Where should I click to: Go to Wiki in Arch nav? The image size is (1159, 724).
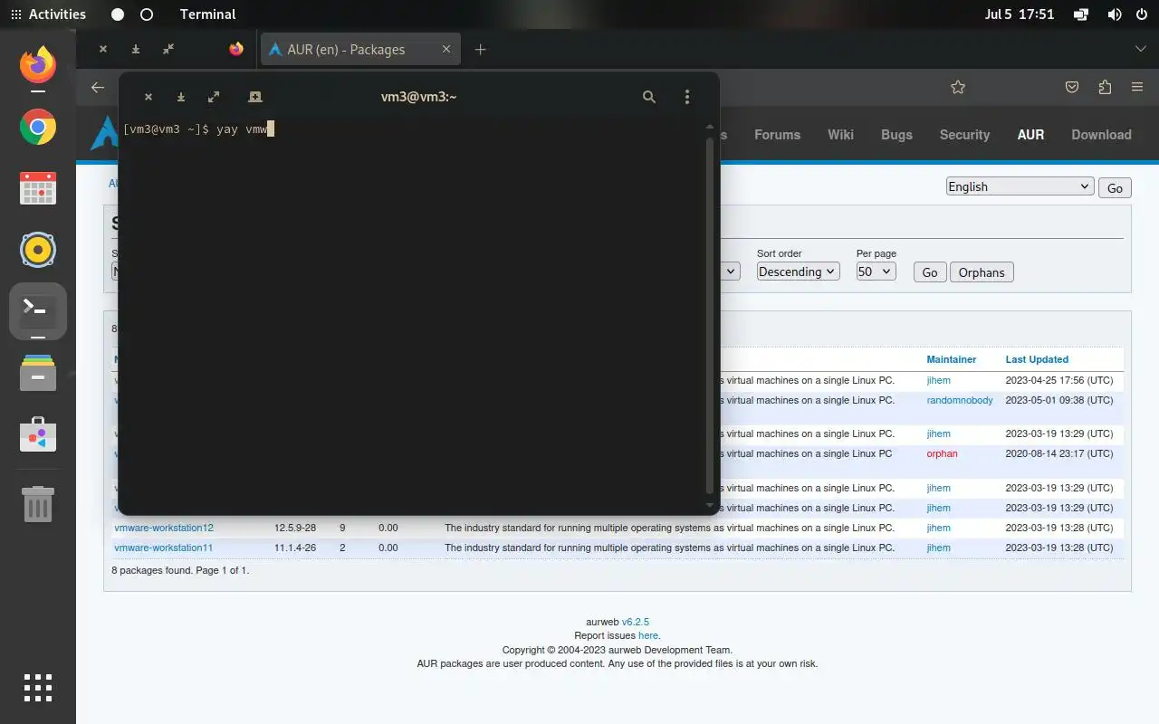point(840,135)
